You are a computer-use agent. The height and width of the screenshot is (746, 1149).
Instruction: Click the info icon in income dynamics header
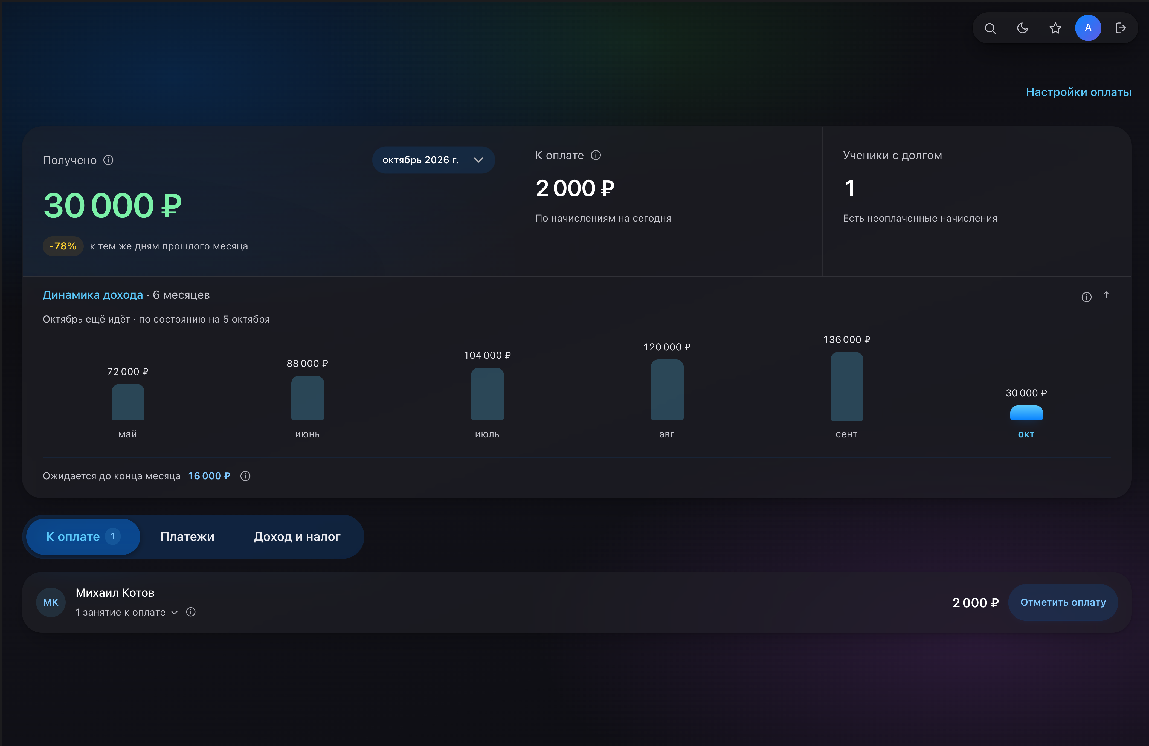[1086, 297]
